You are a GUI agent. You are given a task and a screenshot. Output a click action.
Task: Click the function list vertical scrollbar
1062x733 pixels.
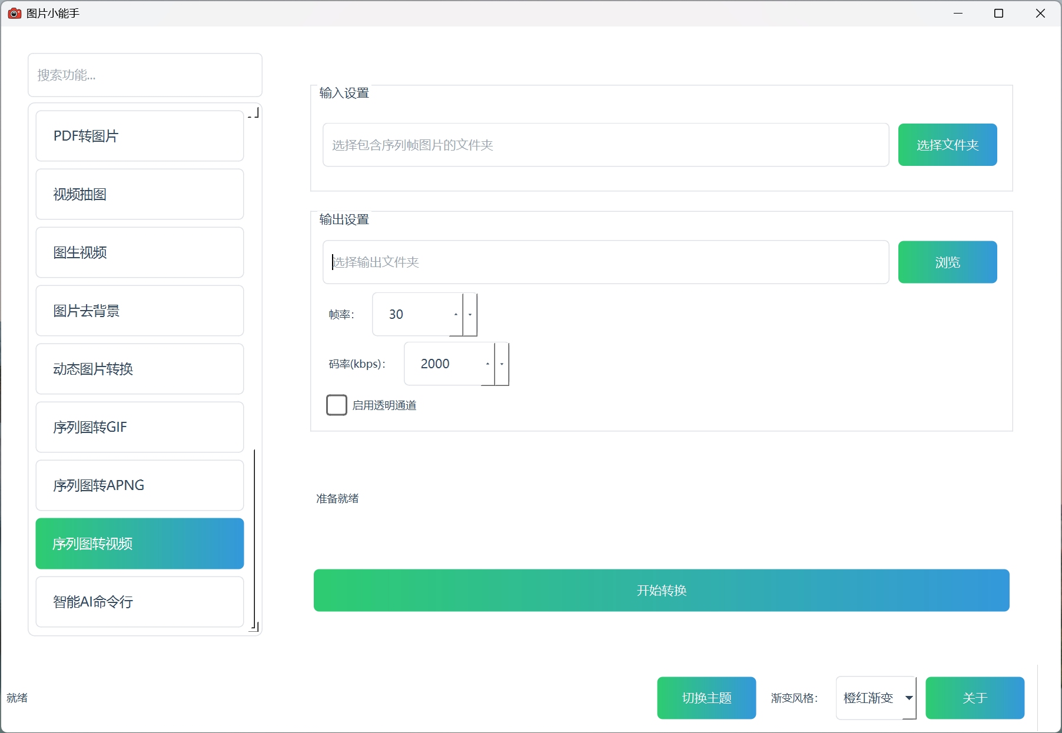[x=254, y=538]
